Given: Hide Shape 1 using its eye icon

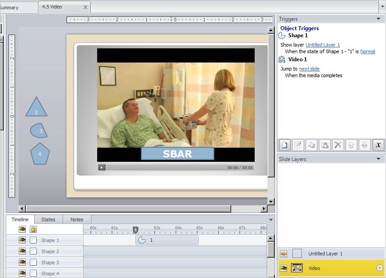Looking at the screenshot, I should coord(22,240).
